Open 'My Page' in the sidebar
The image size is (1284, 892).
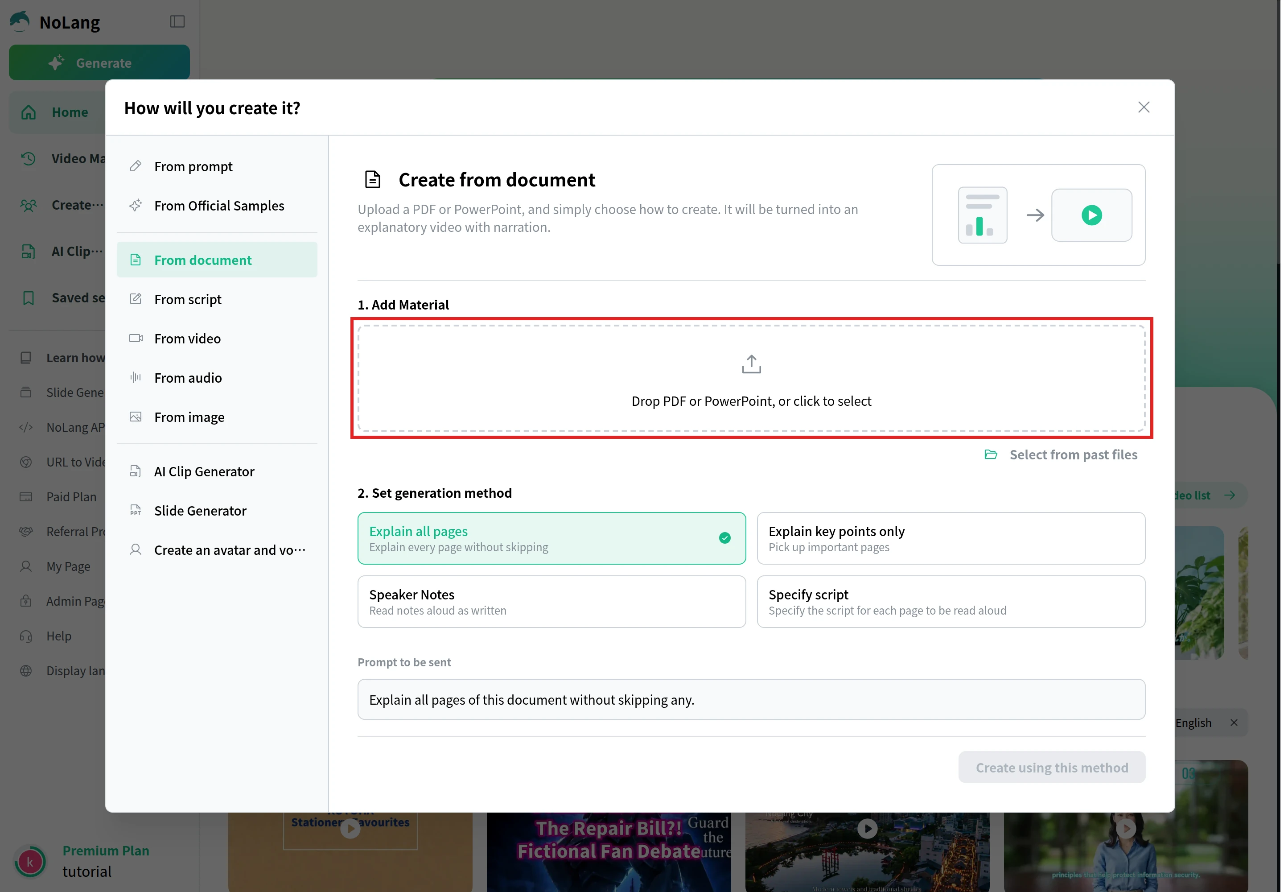point(68,566)
